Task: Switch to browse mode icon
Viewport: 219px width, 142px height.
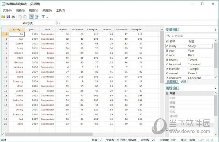Action: pyautogui.click(x=36, y=17)
